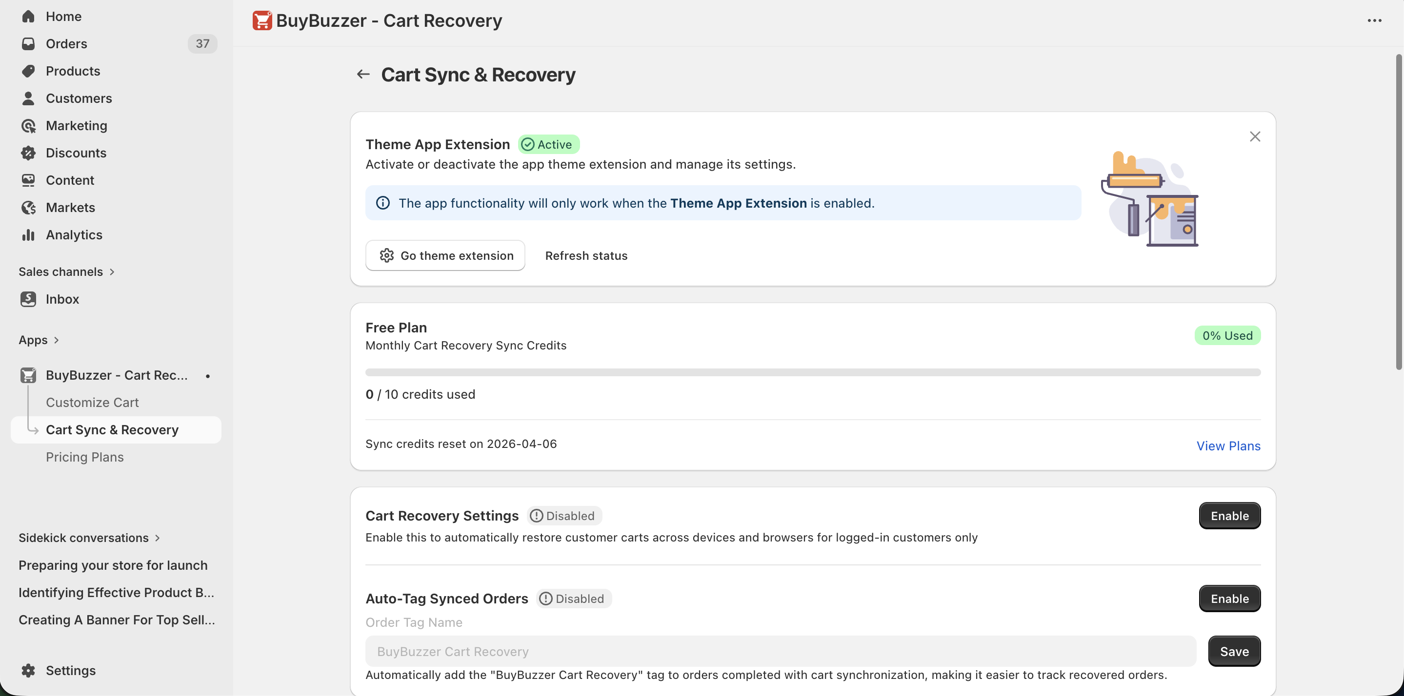
Task: Open the Home section in the sidebar
Action: [64, 17]
